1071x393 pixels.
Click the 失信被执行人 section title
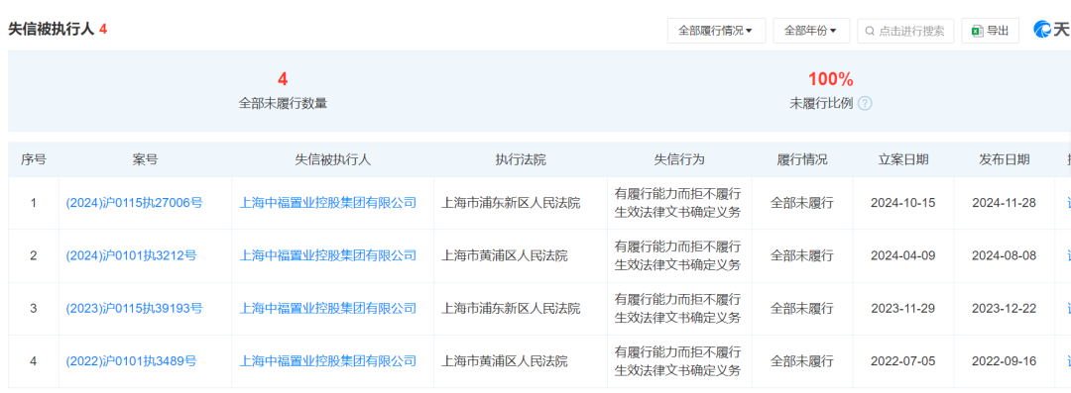point(51,30)
